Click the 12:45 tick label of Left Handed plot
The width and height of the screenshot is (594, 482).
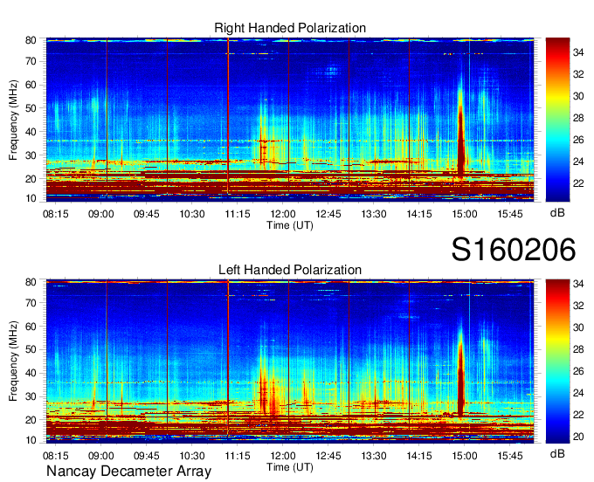tap(328, 456)
